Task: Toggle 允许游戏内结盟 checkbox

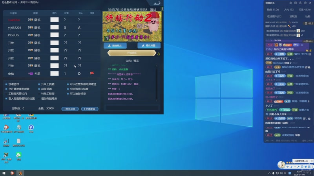Action: tap(68, 89)
